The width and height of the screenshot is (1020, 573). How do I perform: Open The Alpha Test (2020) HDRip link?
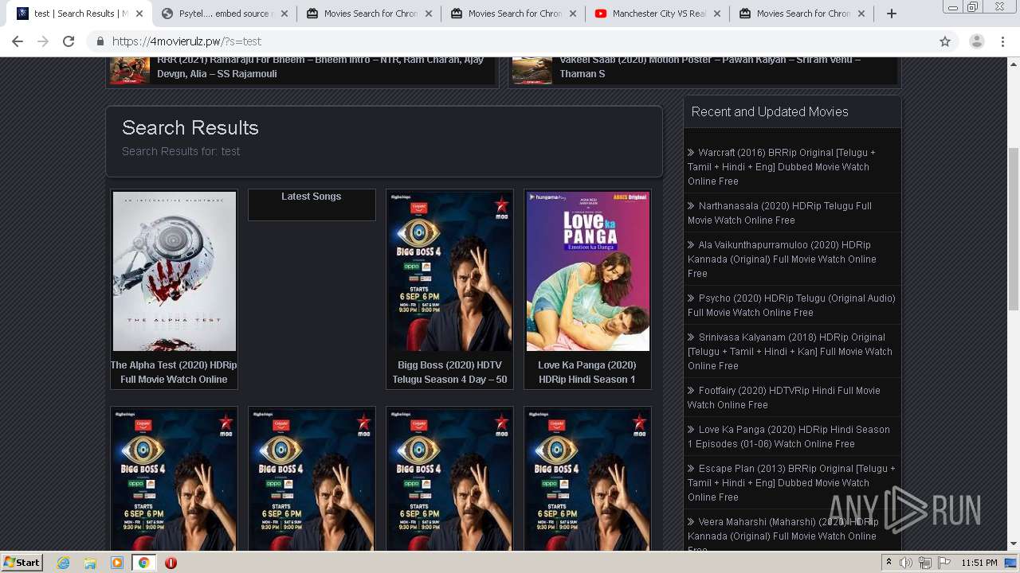(174, 372)
